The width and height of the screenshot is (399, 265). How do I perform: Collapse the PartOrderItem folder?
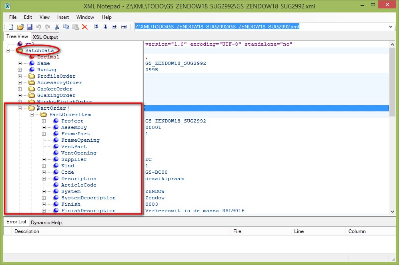click(32, 114)
